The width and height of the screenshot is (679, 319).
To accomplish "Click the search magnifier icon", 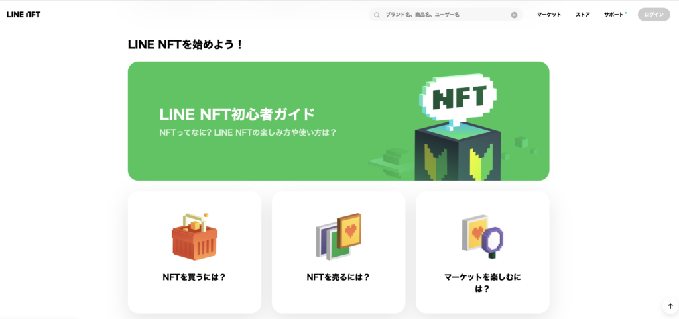I will [x=377, y=15].
